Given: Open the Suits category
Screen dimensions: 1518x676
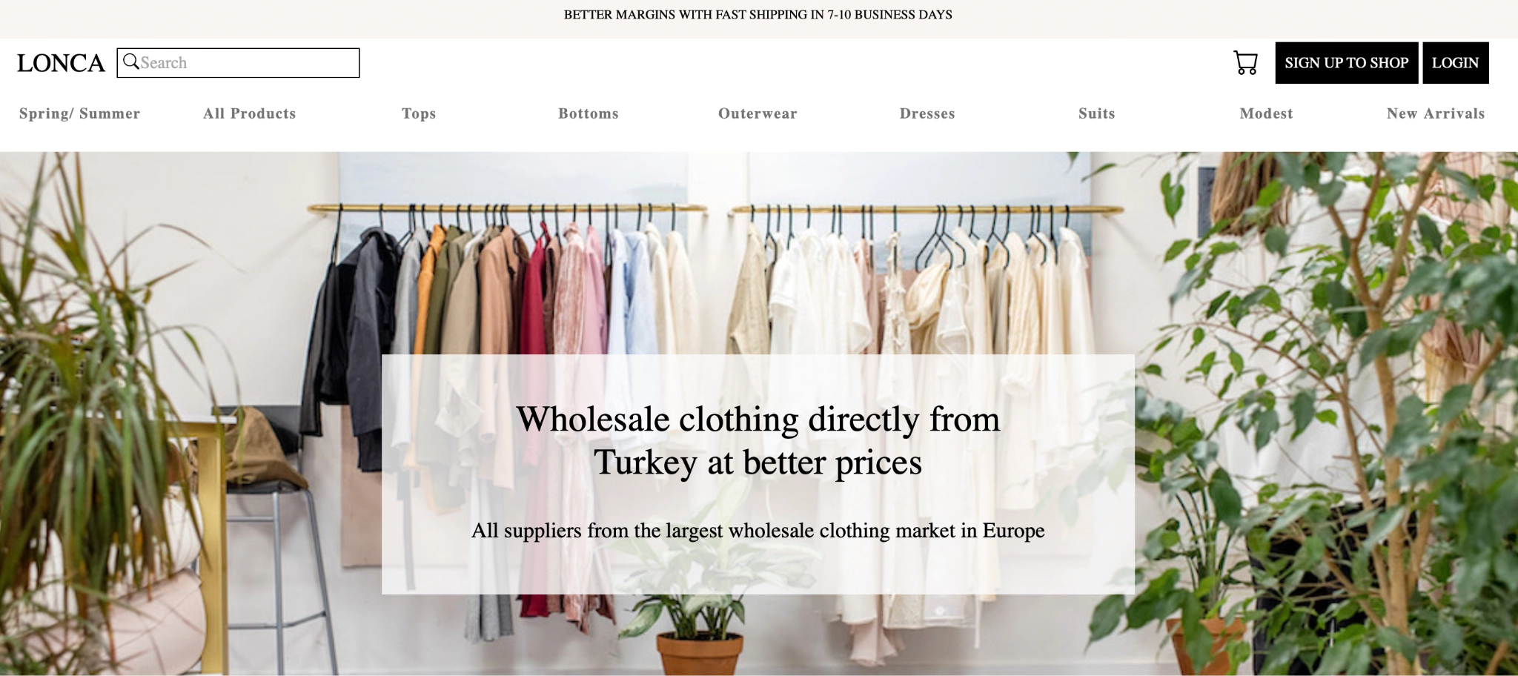Looking at the screenshot, I should point(1097,113).
